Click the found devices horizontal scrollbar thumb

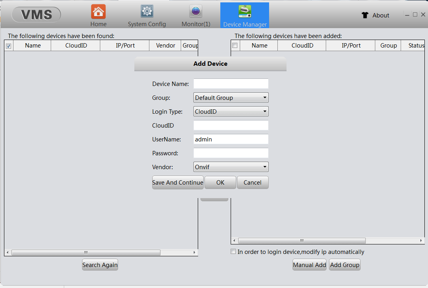point(86,252)
